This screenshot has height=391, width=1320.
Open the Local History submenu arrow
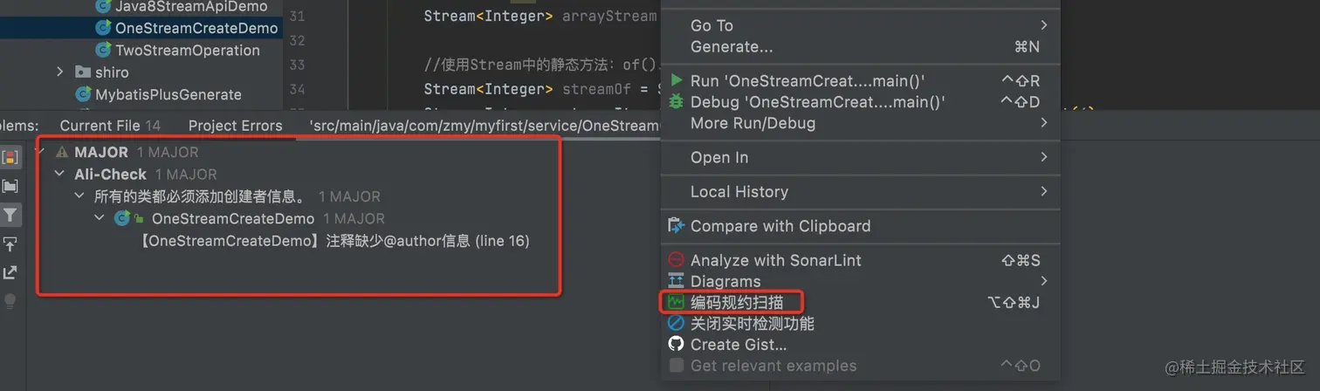point(1044,191)
